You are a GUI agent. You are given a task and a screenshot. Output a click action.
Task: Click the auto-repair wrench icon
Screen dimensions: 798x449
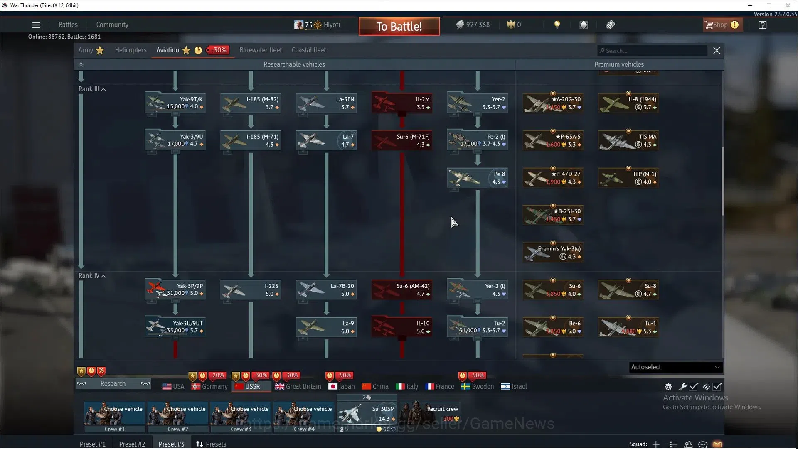682,387
